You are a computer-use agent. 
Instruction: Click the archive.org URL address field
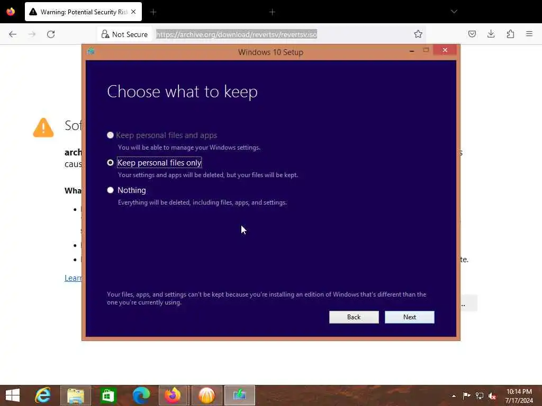point(237,34)
